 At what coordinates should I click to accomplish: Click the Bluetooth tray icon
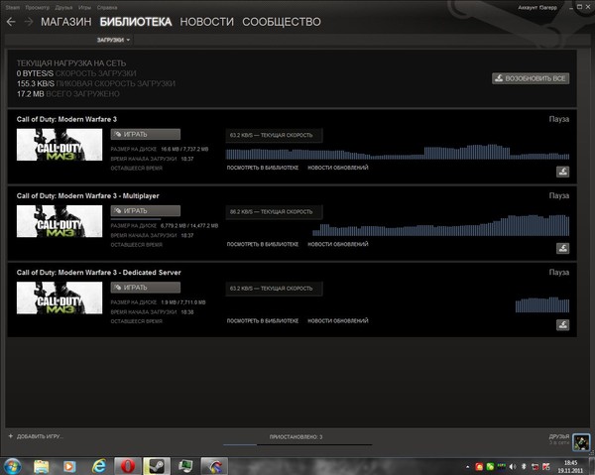(x=524, y=467)
